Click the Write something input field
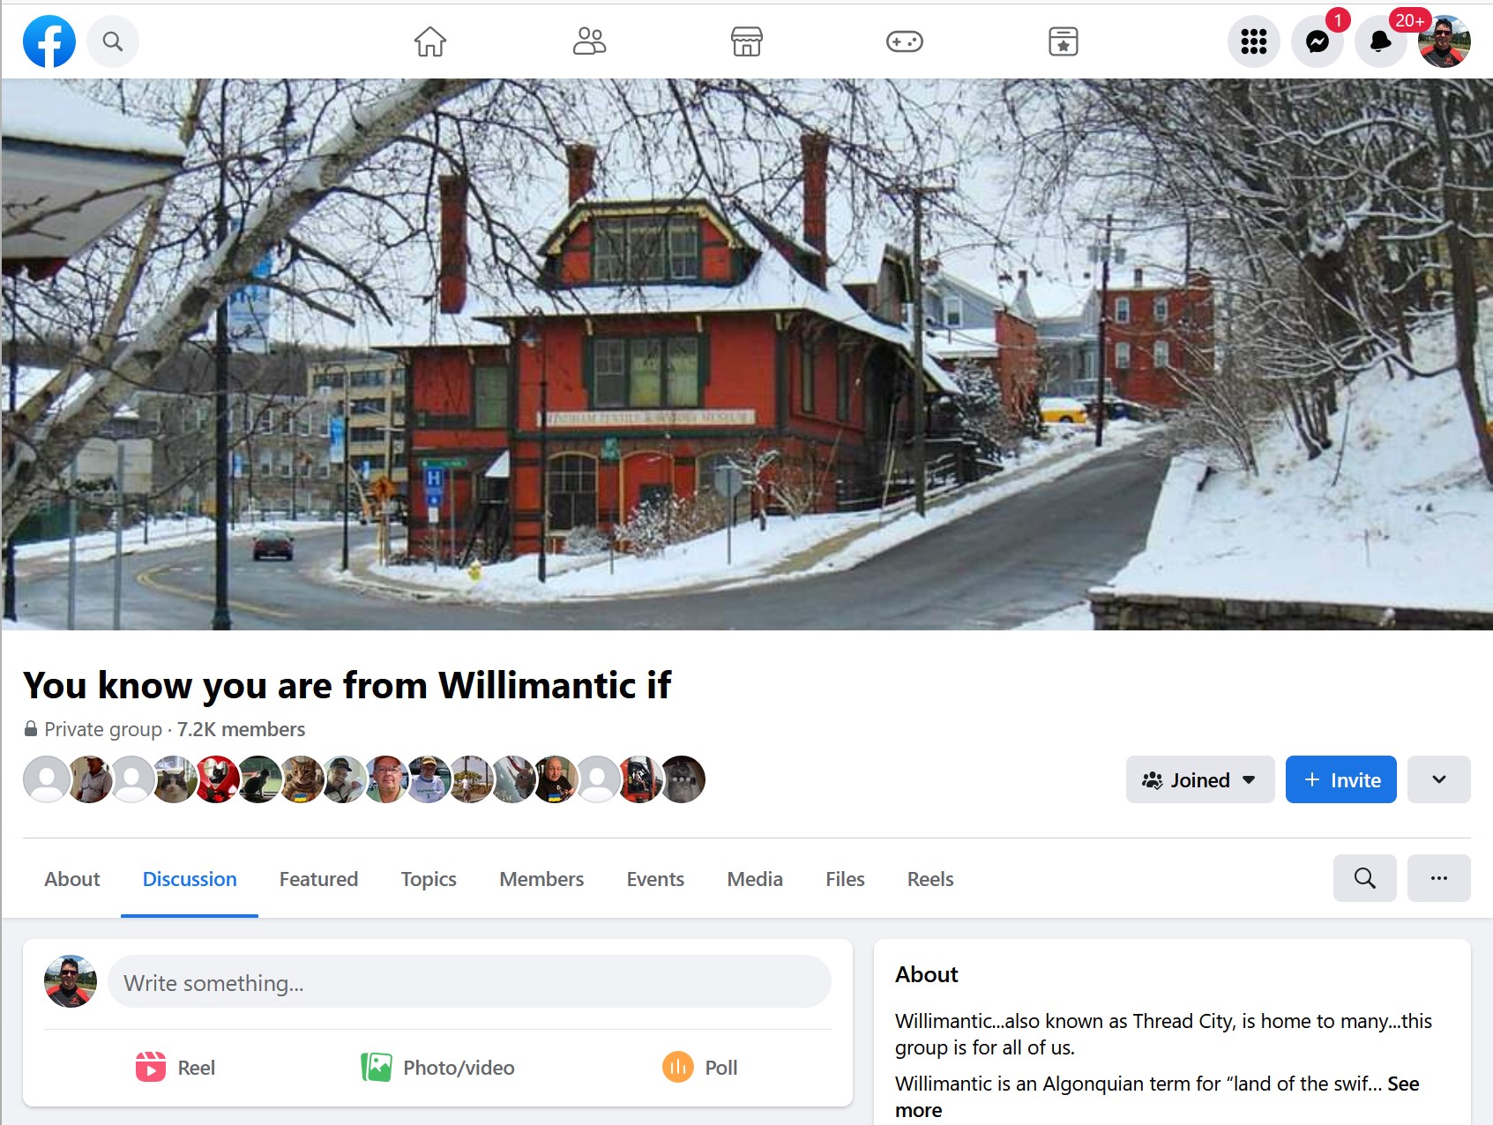The image size is (1493, 1125). [x=468, y=982]
